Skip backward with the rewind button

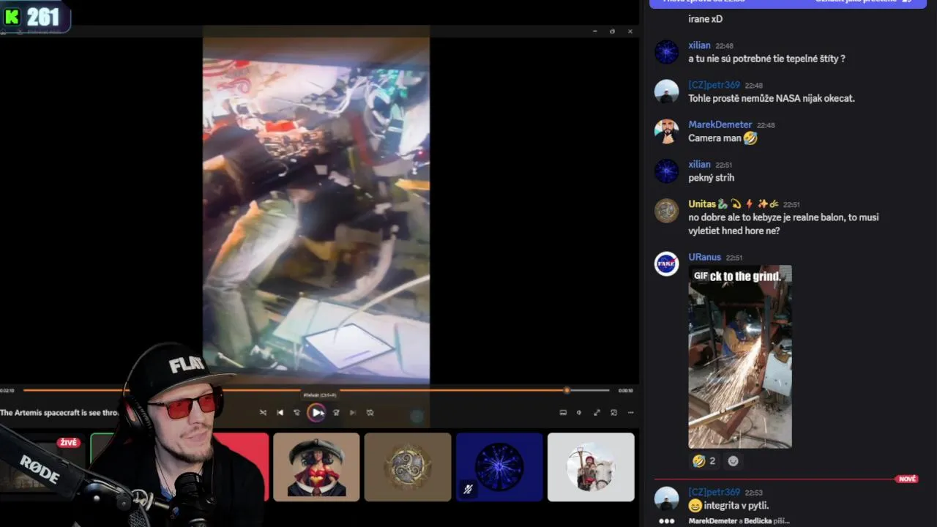(x=296, y=413)
